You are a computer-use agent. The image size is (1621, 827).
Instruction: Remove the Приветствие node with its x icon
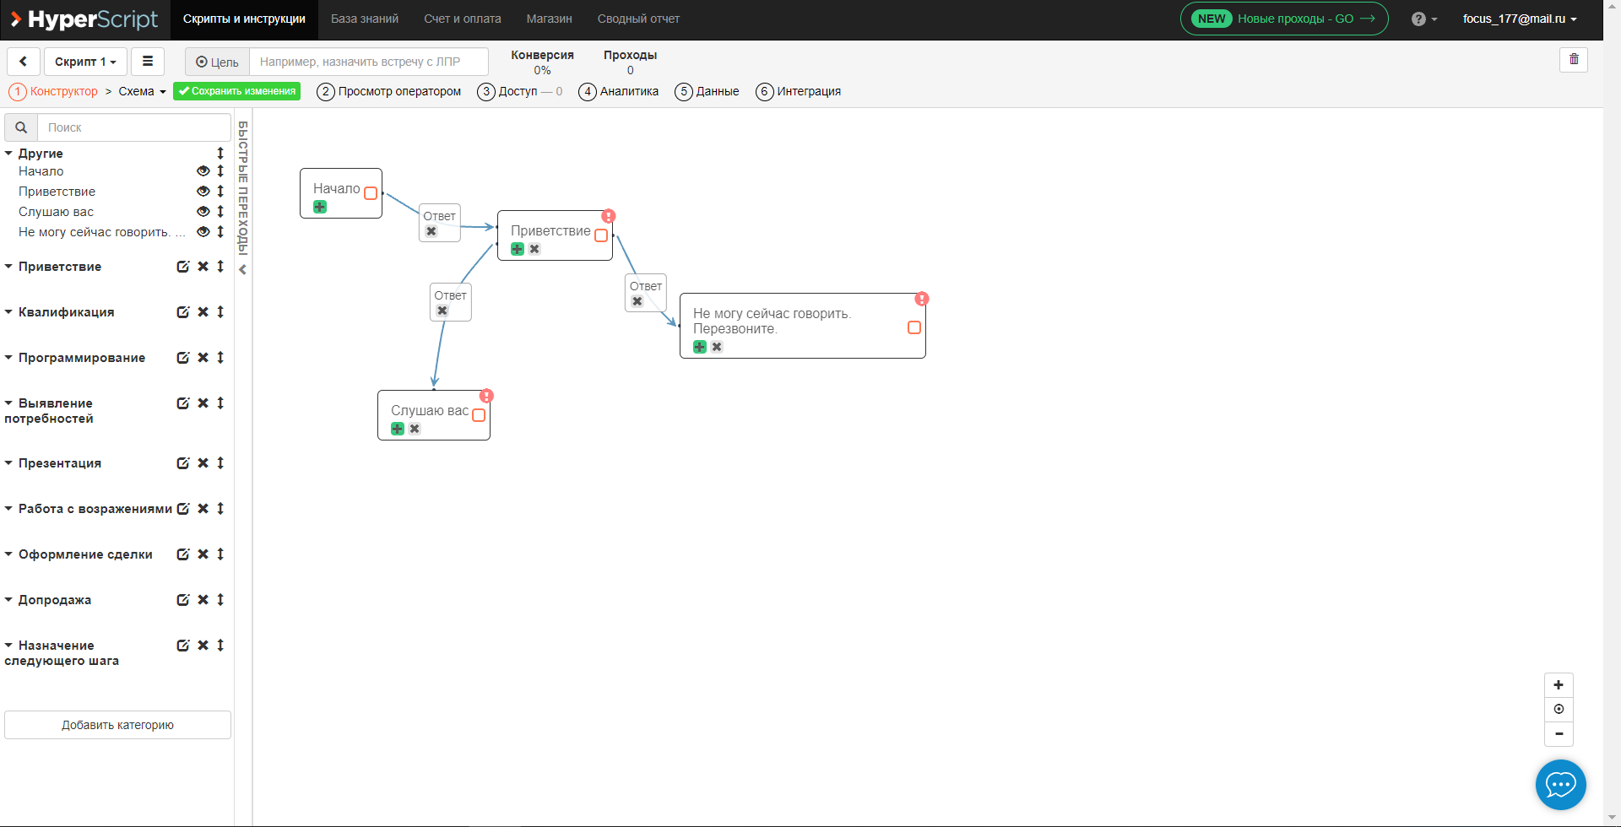(534, 249)
